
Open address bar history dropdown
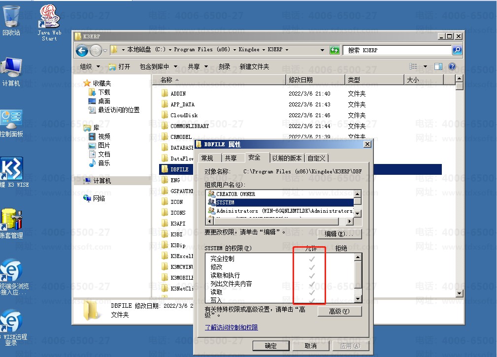coord(322,50)
